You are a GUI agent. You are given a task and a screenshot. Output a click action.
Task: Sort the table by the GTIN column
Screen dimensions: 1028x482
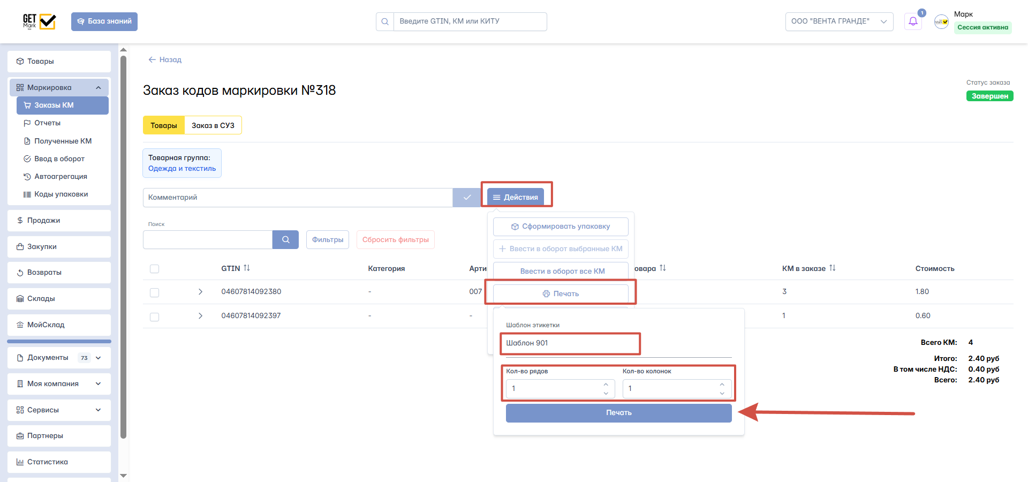tap(247, 268)
